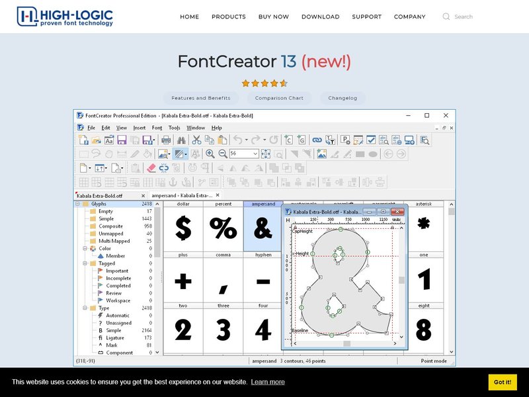Click the Zoom out magnifier icon
The width and height of the screenshot is (529, 397).
[223, 154]
